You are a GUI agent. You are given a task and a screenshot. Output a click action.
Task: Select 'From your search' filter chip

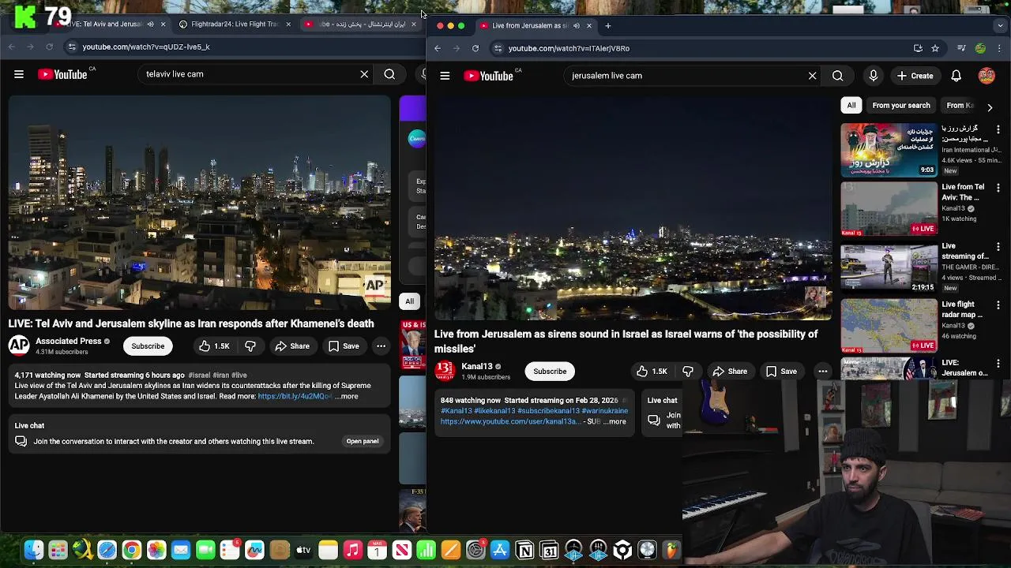tap(901, 106)
